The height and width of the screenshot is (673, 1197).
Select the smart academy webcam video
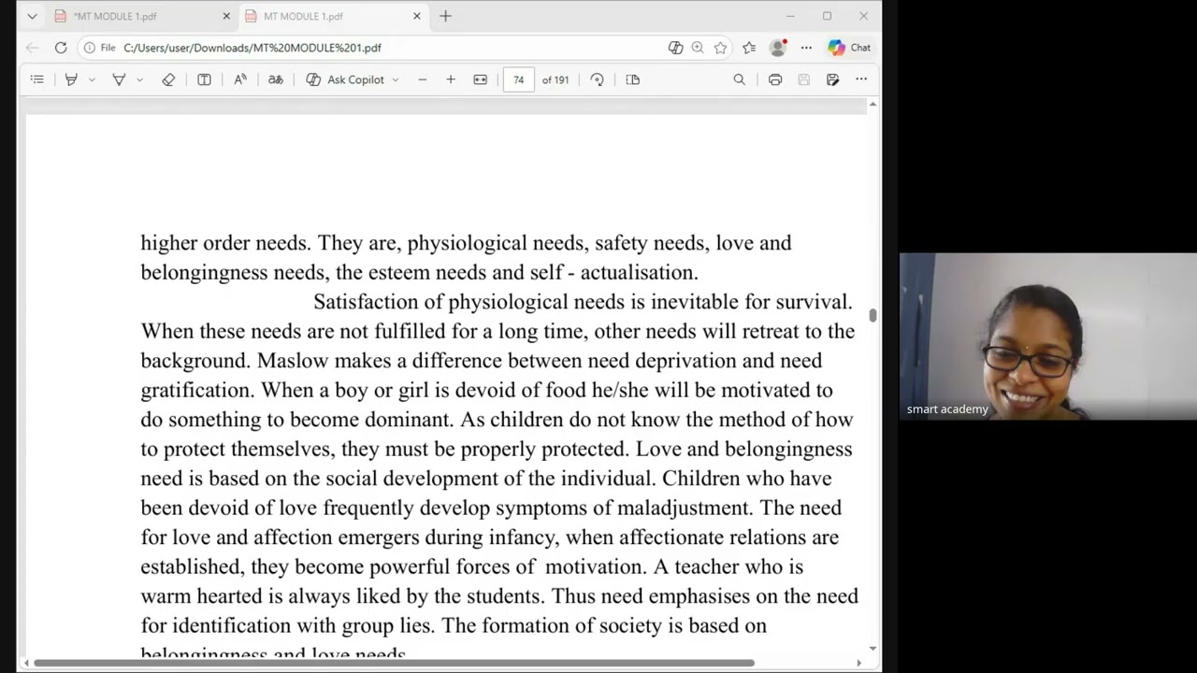click(x=1048, y=336)
